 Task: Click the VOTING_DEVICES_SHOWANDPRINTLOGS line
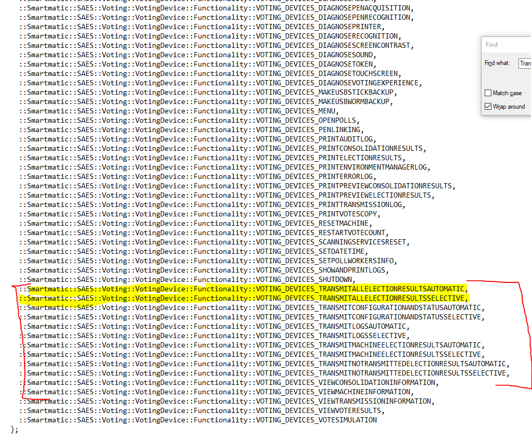point(204,270)
